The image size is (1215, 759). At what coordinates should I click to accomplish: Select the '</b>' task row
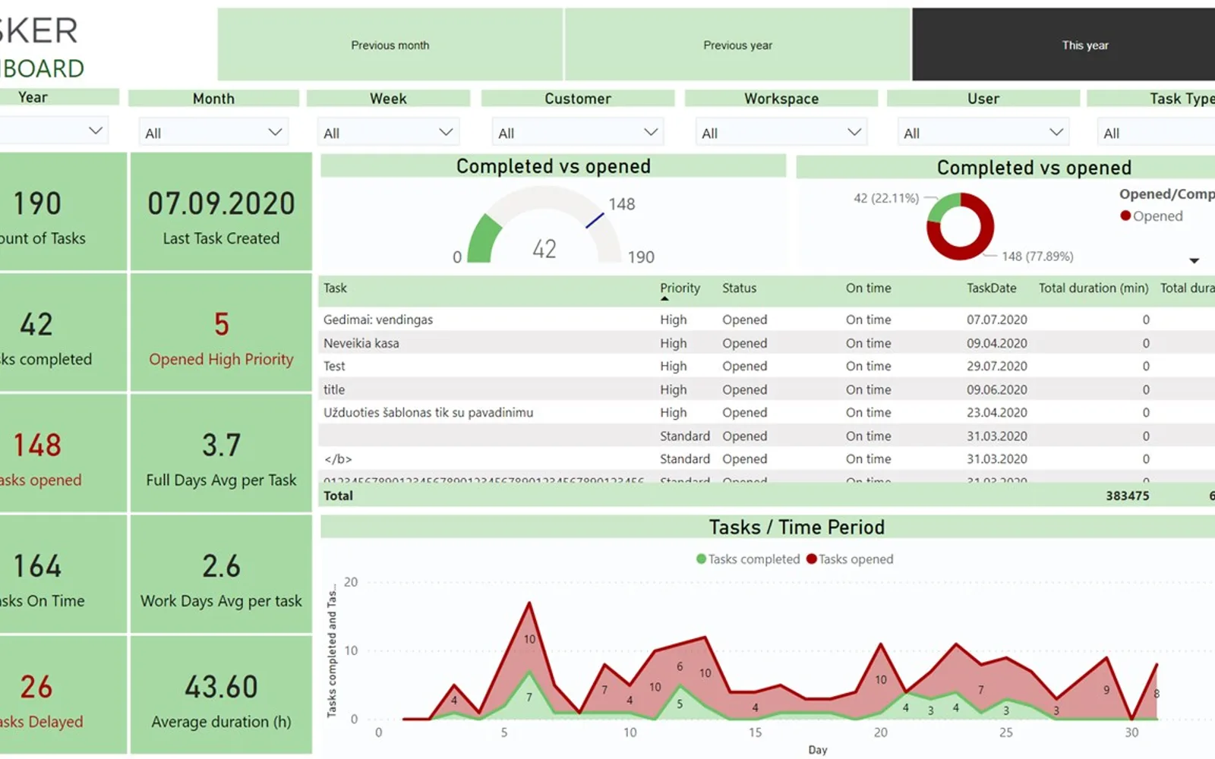coord(767,459)
